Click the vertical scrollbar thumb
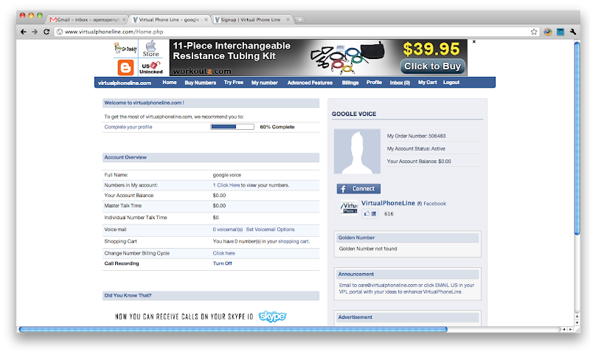This screenshot has width=590, height=355. 577,138
